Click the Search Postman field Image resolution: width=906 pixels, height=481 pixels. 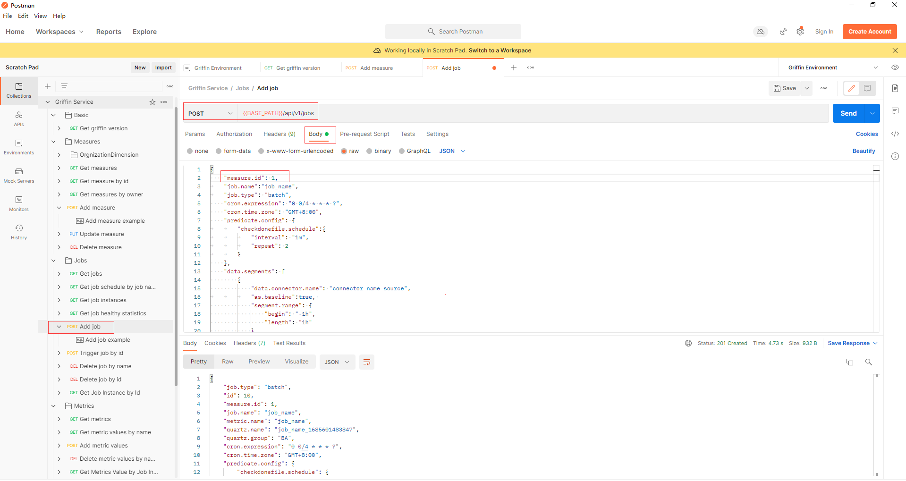[453, 32]
